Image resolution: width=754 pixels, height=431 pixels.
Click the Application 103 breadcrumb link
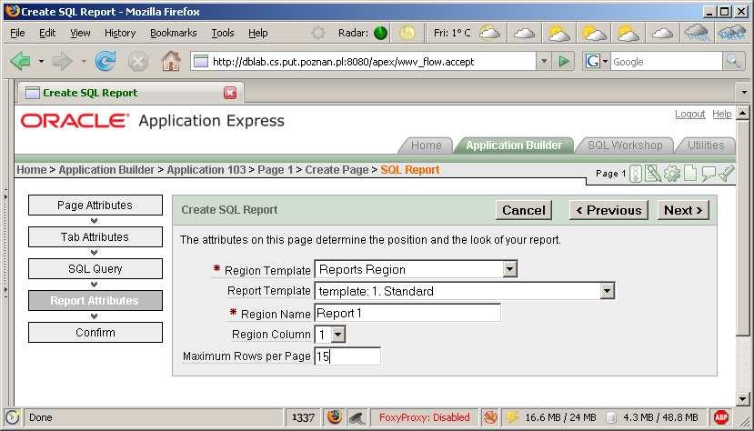pos(206,170)
